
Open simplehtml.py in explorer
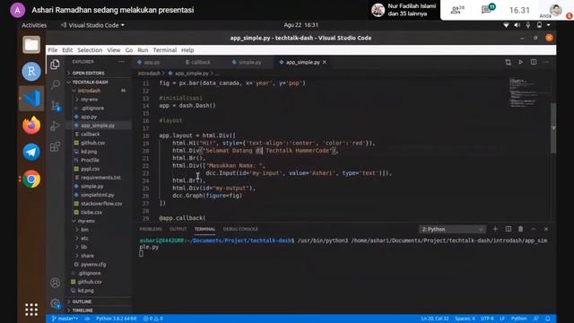[98, 195]
